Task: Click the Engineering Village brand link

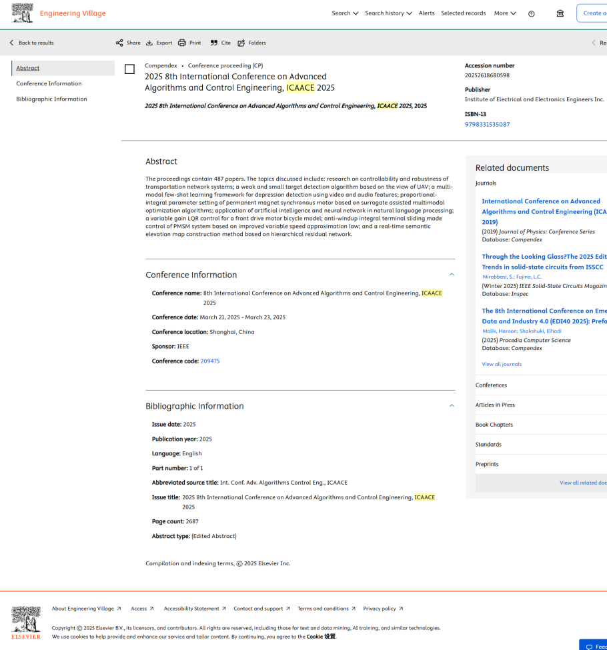Action: pyautogui.click(x=73, y=13)
